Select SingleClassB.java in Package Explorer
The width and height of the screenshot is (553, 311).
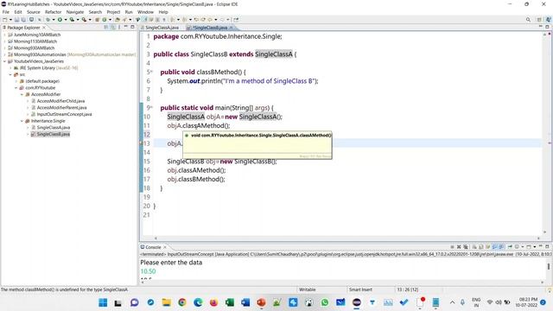(x=54, y=135)
